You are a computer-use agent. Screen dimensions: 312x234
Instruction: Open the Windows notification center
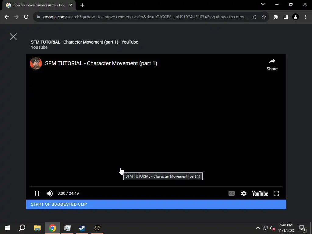[302, 228]
